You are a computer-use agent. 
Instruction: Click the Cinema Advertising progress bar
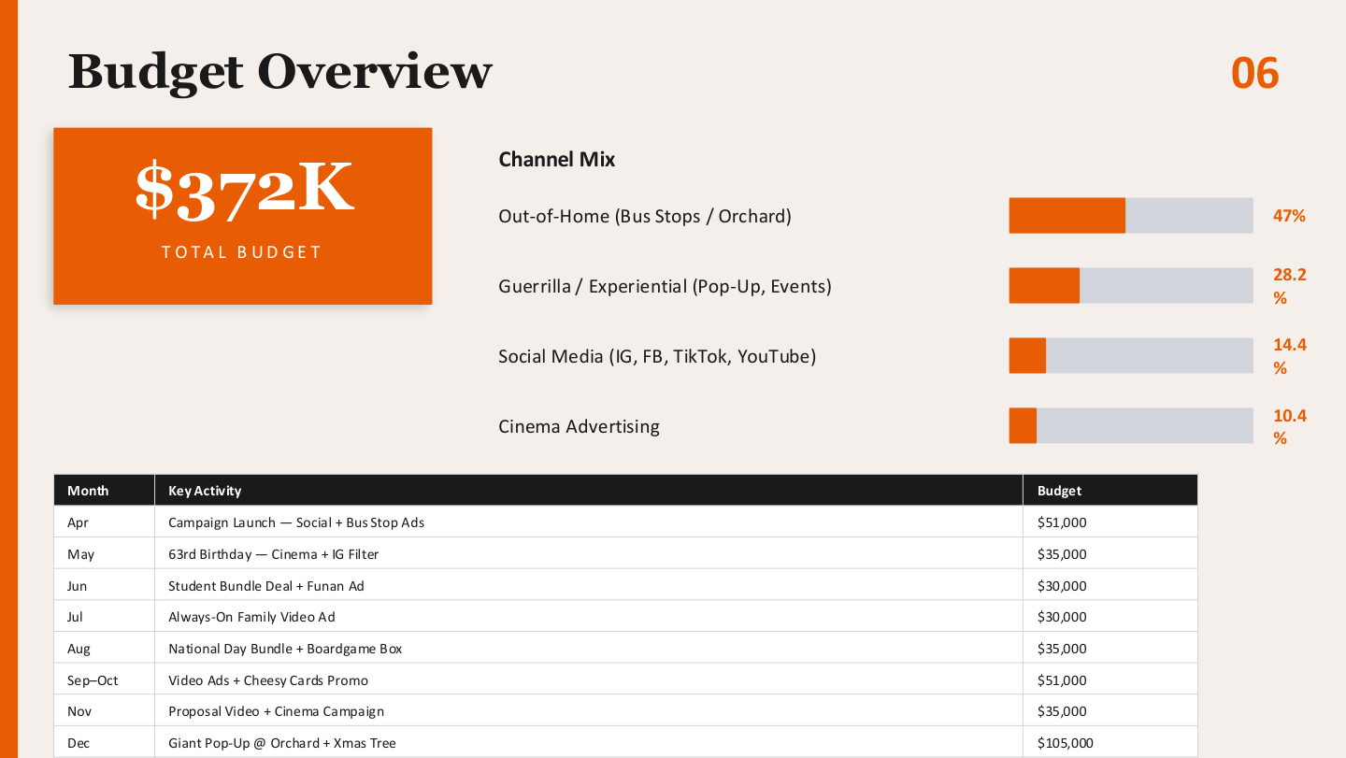click(1130, 425)
